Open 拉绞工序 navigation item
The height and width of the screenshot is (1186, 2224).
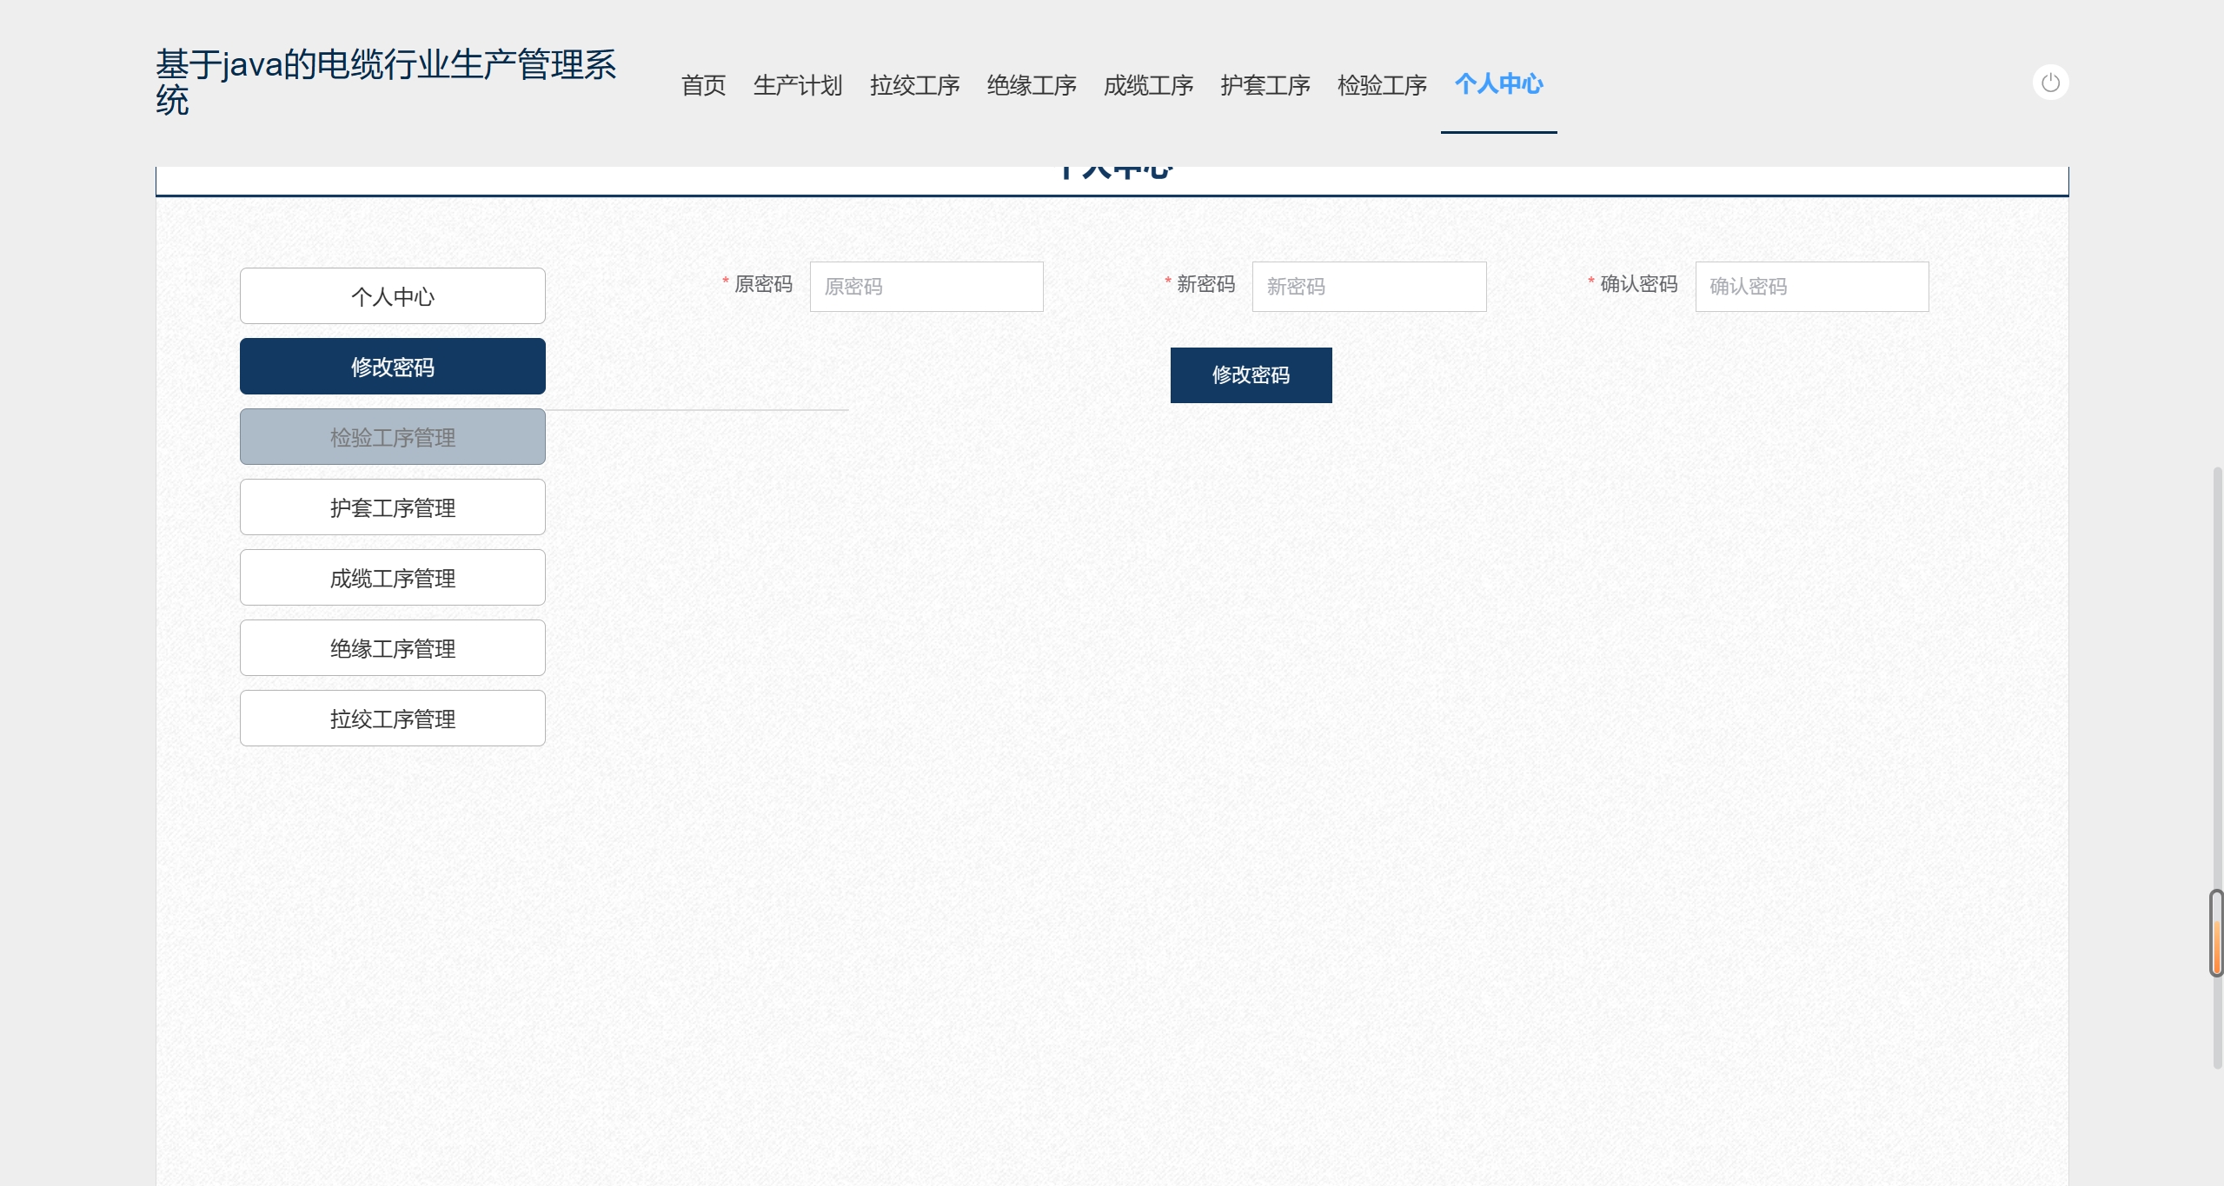tap(914, 84)
